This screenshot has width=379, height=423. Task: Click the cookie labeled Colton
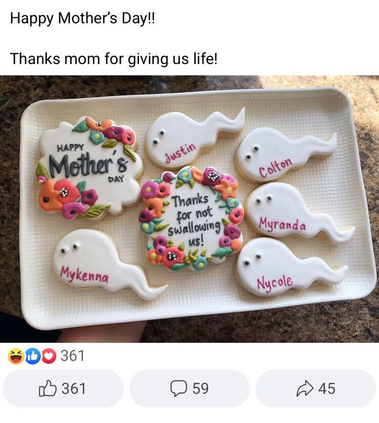tap(286, 154)
